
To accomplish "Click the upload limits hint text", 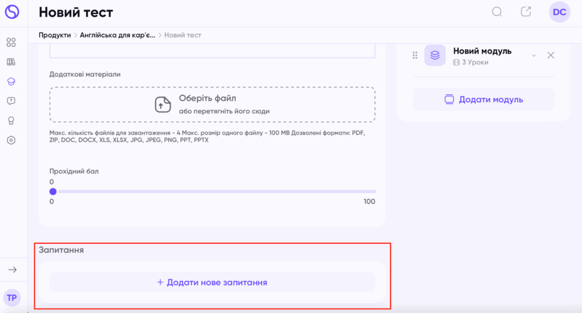I will tap(207, 136).
